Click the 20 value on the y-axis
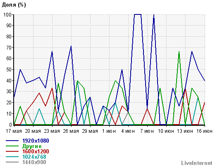The height and width of the screenshot is (167, 215). point(9,103)
